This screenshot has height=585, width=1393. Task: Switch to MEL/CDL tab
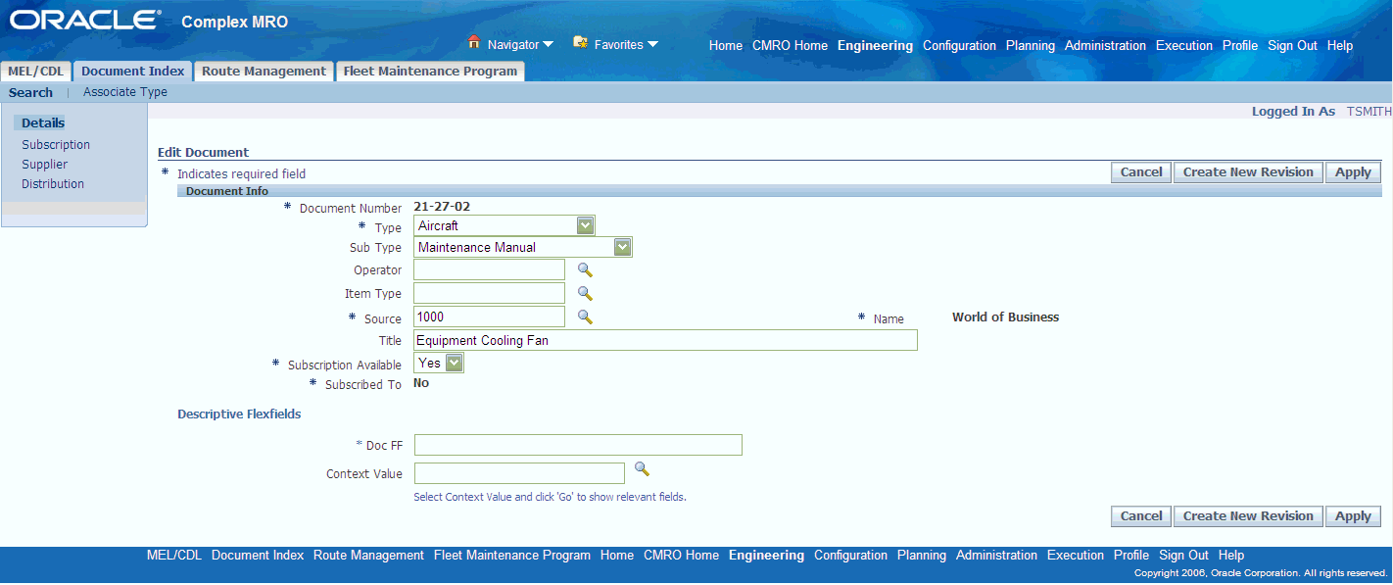pos(35,72)
